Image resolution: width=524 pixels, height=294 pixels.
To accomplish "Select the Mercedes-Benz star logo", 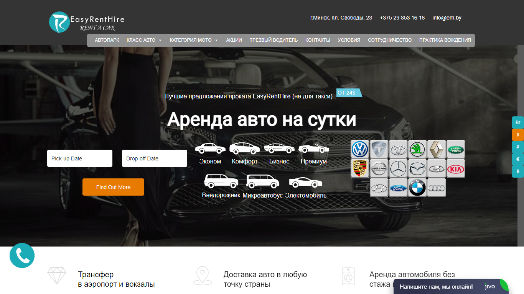I will click(x=398, y=168).
